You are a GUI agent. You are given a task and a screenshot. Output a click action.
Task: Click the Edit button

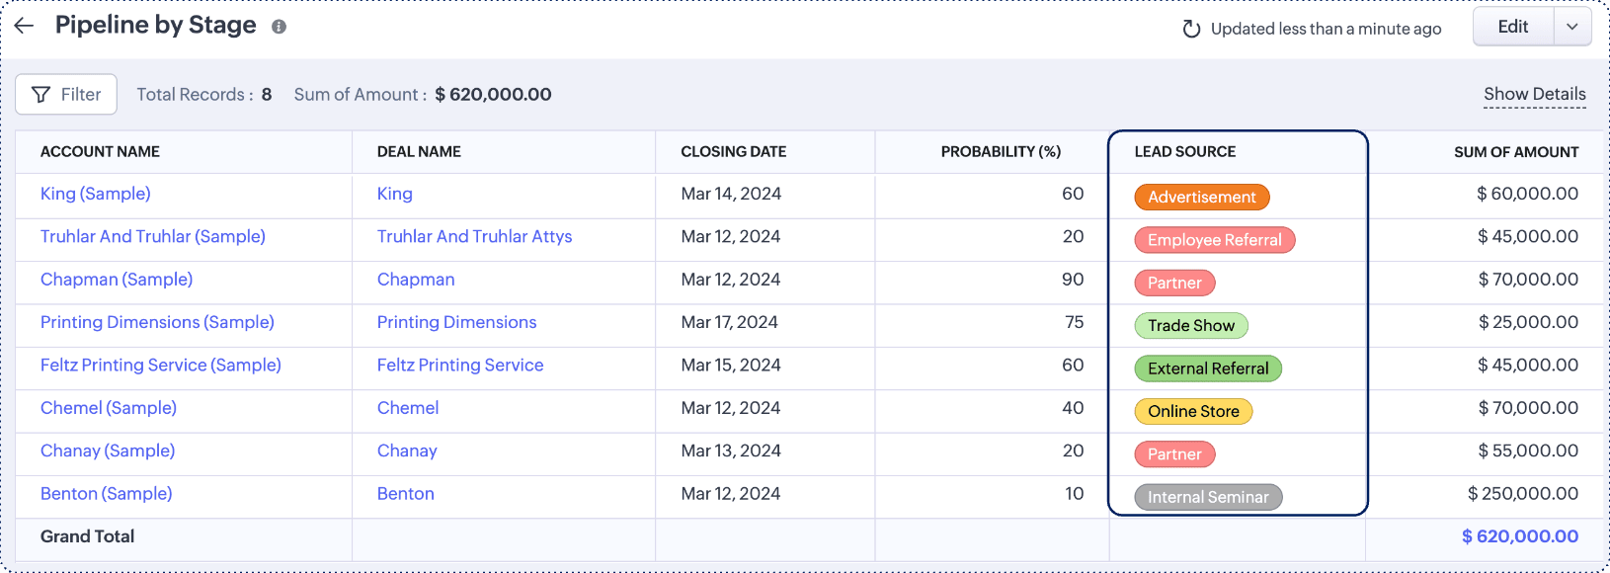tap(1512, 27)
